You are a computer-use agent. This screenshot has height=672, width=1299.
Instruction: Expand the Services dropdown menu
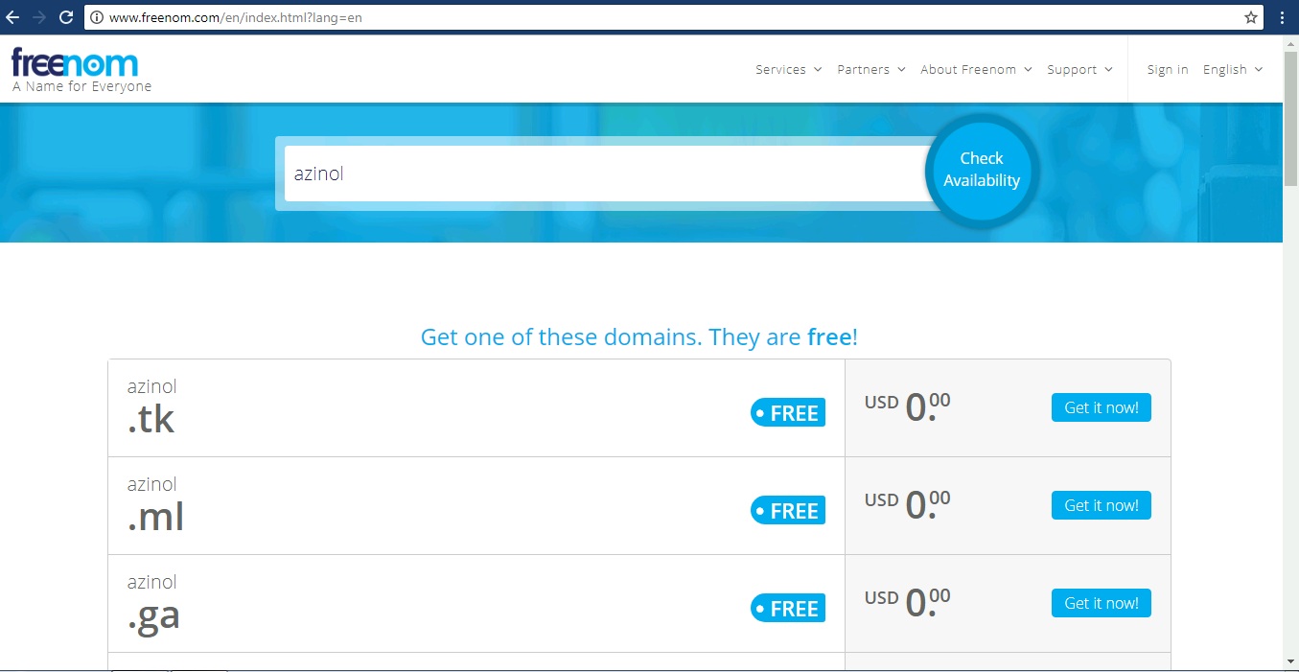(788, 69)
